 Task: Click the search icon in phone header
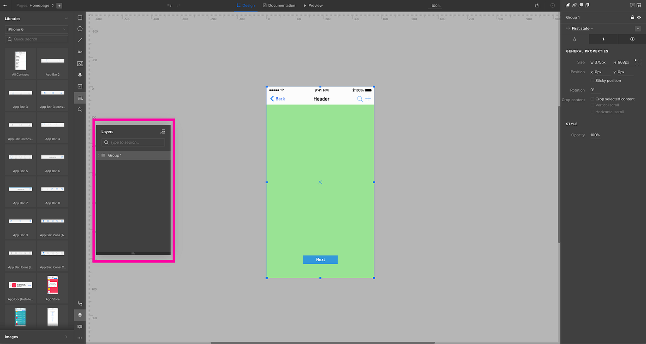pyautogui.click(x=360, y=99)
